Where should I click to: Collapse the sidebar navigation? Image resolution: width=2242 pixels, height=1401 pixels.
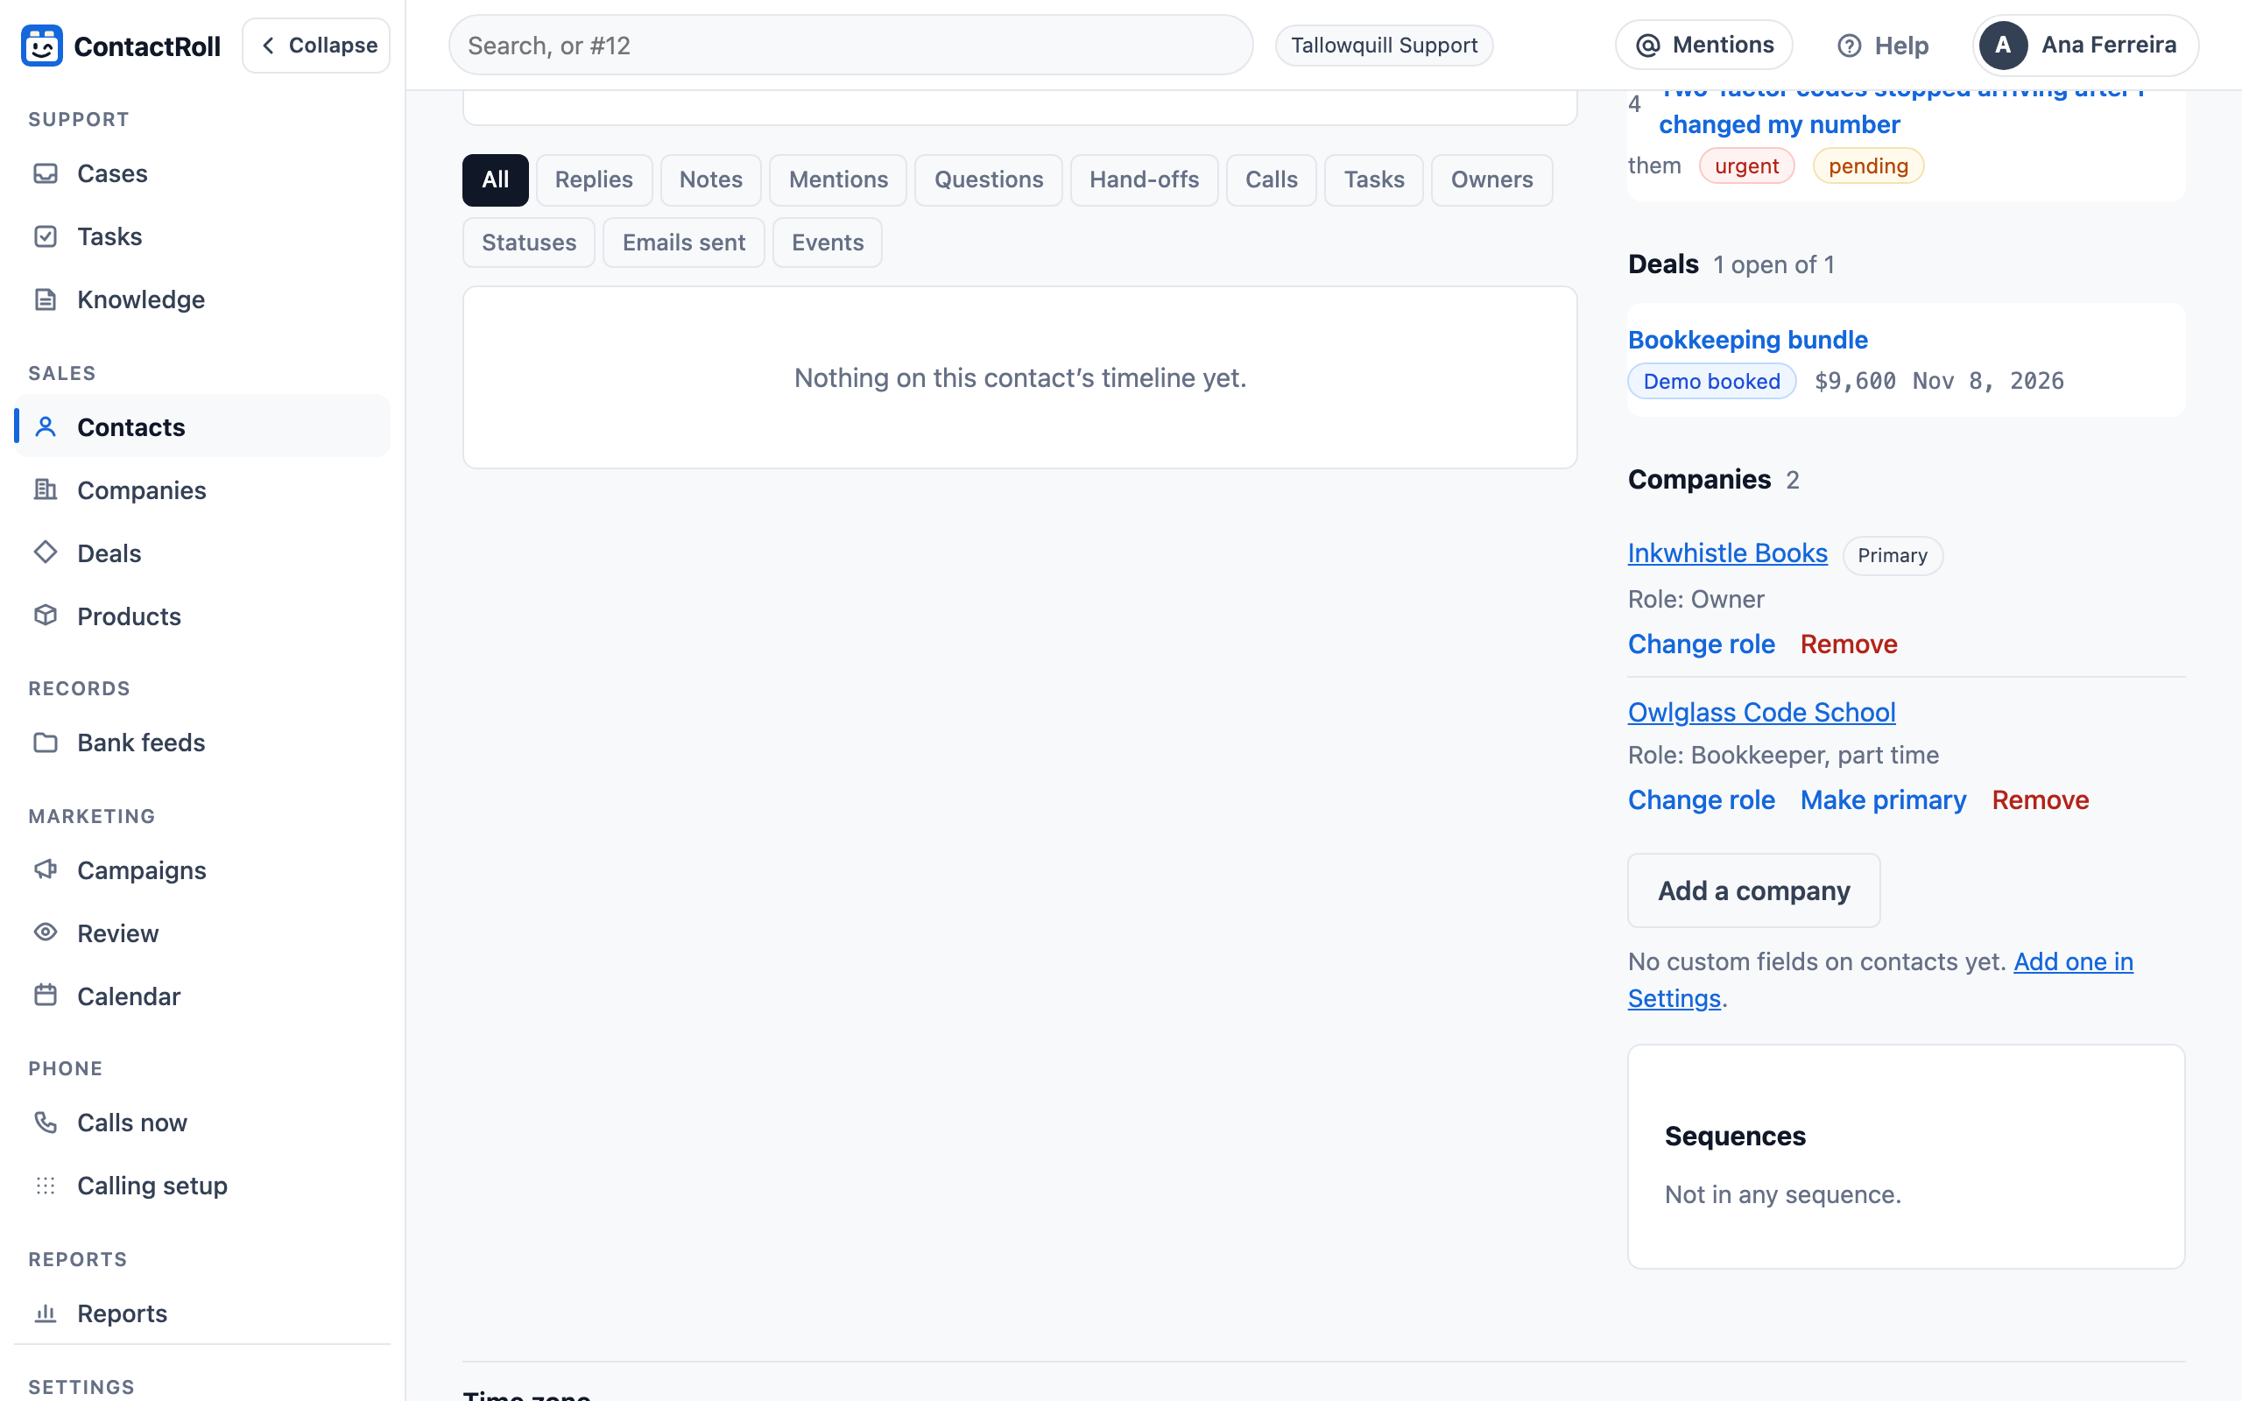tap(316, 46)
